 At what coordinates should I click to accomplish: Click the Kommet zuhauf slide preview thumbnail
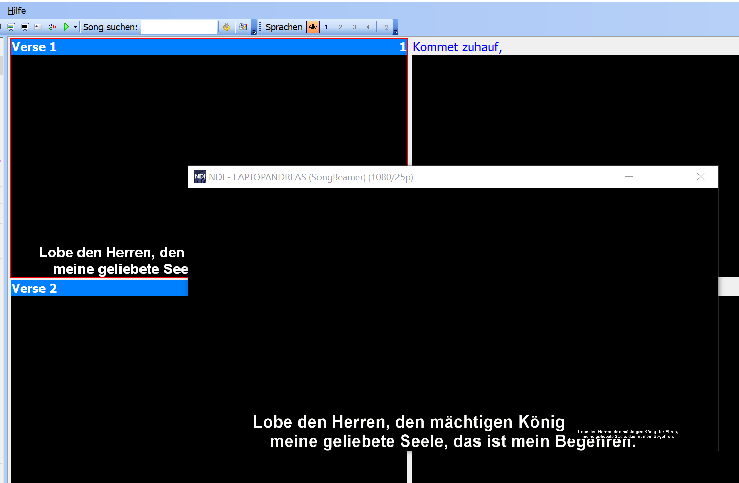point(575,110)
